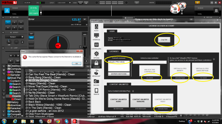Open Windows Explorer folder from taskbar
This screenshot has height=124, width=222.
click(24, 121)
